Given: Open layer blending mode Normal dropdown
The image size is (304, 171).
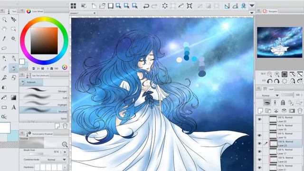Looking at the screenshot, I should click(268, 95).
